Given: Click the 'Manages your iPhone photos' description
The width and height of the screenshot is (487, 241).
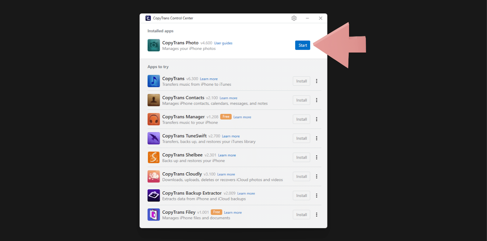Looking at the screenshot, I should 189,49.
